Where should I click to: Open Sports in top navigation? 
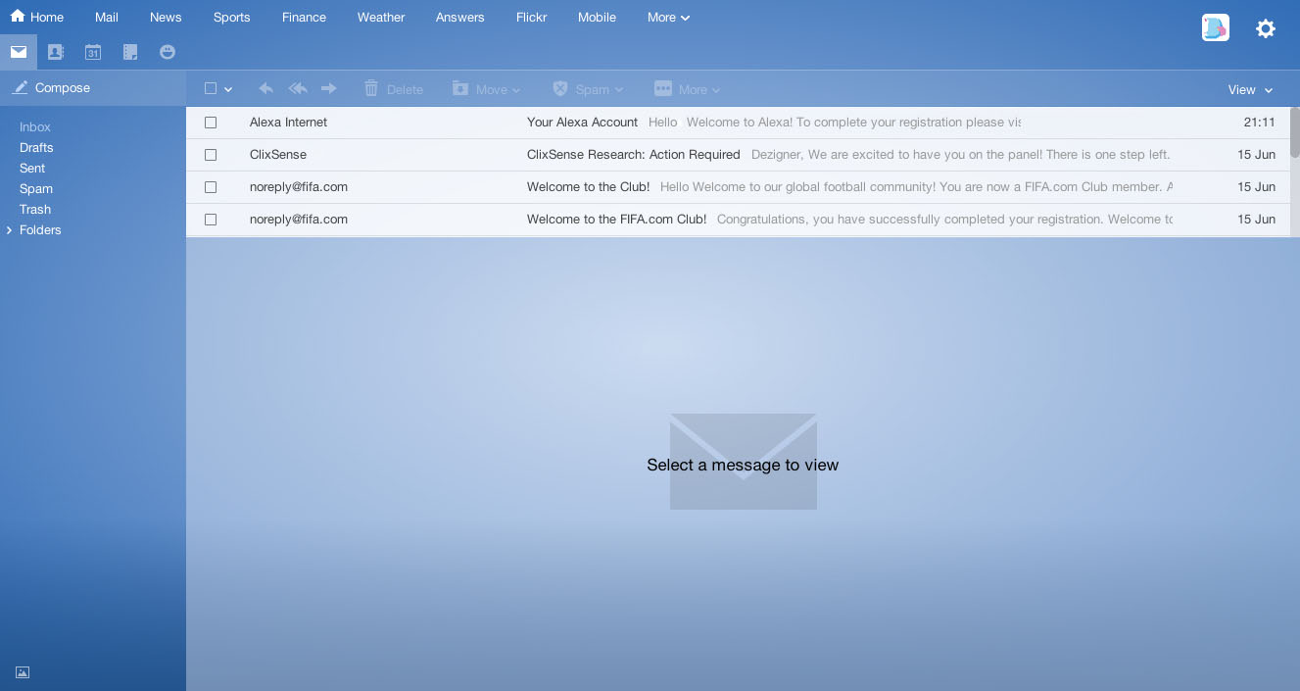231,17
